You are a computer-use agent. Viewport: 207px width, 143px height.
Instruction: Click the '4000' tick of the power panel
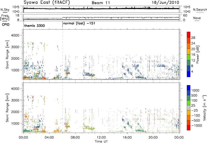[x=15, y=35]
